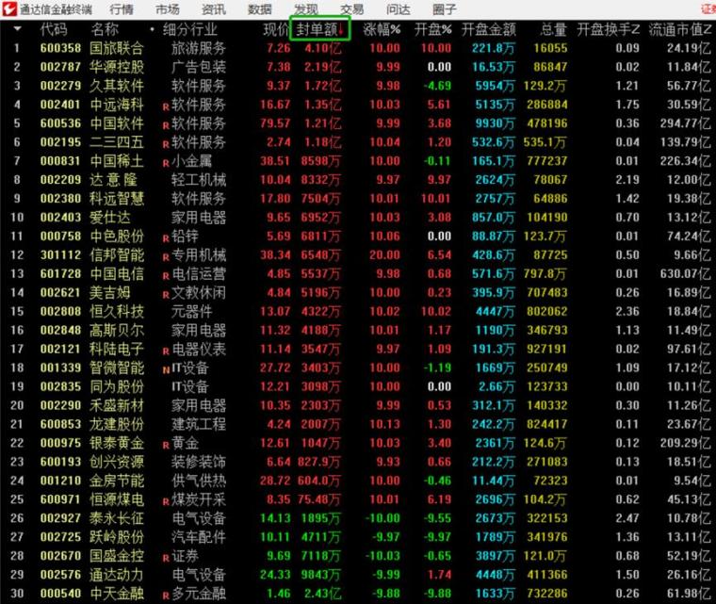Open the 行情 menu

click(x=122, y=9)
